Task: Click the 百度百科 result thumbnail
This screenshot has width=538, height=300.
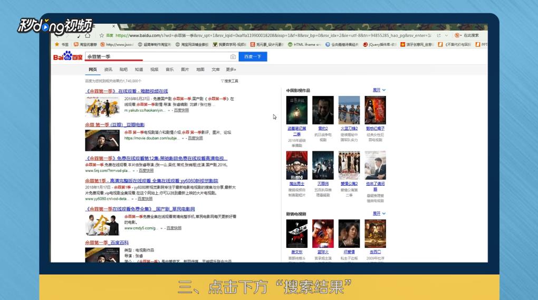Action: pos(102,255)
